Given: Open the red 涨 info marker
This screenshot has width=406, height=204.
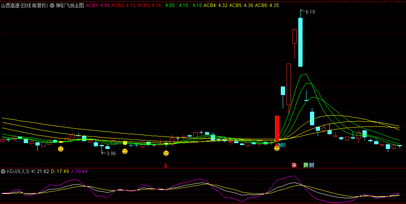Looking at the screenshot, I should point(294,165).
